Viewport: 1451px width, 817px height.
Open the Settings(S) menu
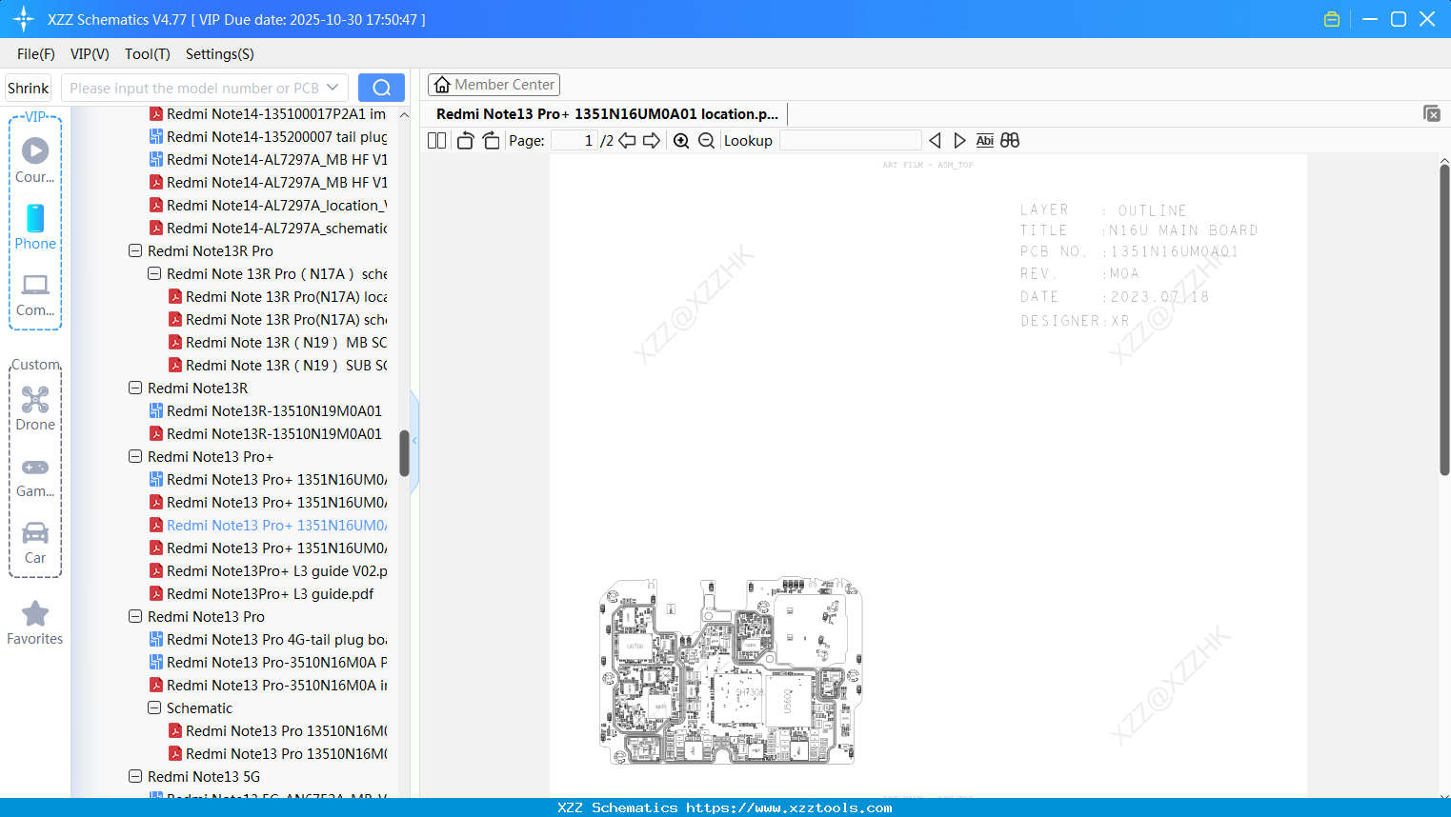[x=220, y=54]
